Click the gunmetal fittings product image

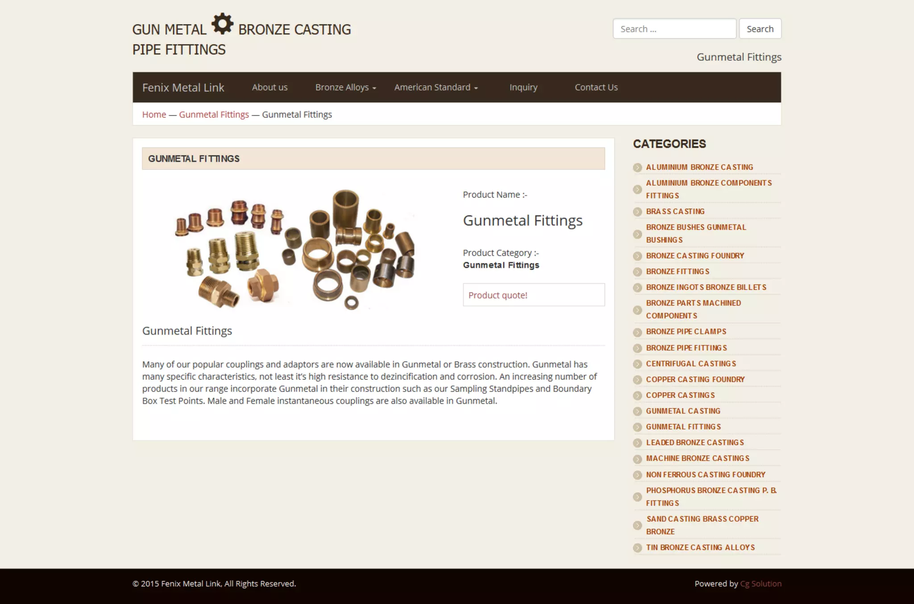(x=295, y=249)
